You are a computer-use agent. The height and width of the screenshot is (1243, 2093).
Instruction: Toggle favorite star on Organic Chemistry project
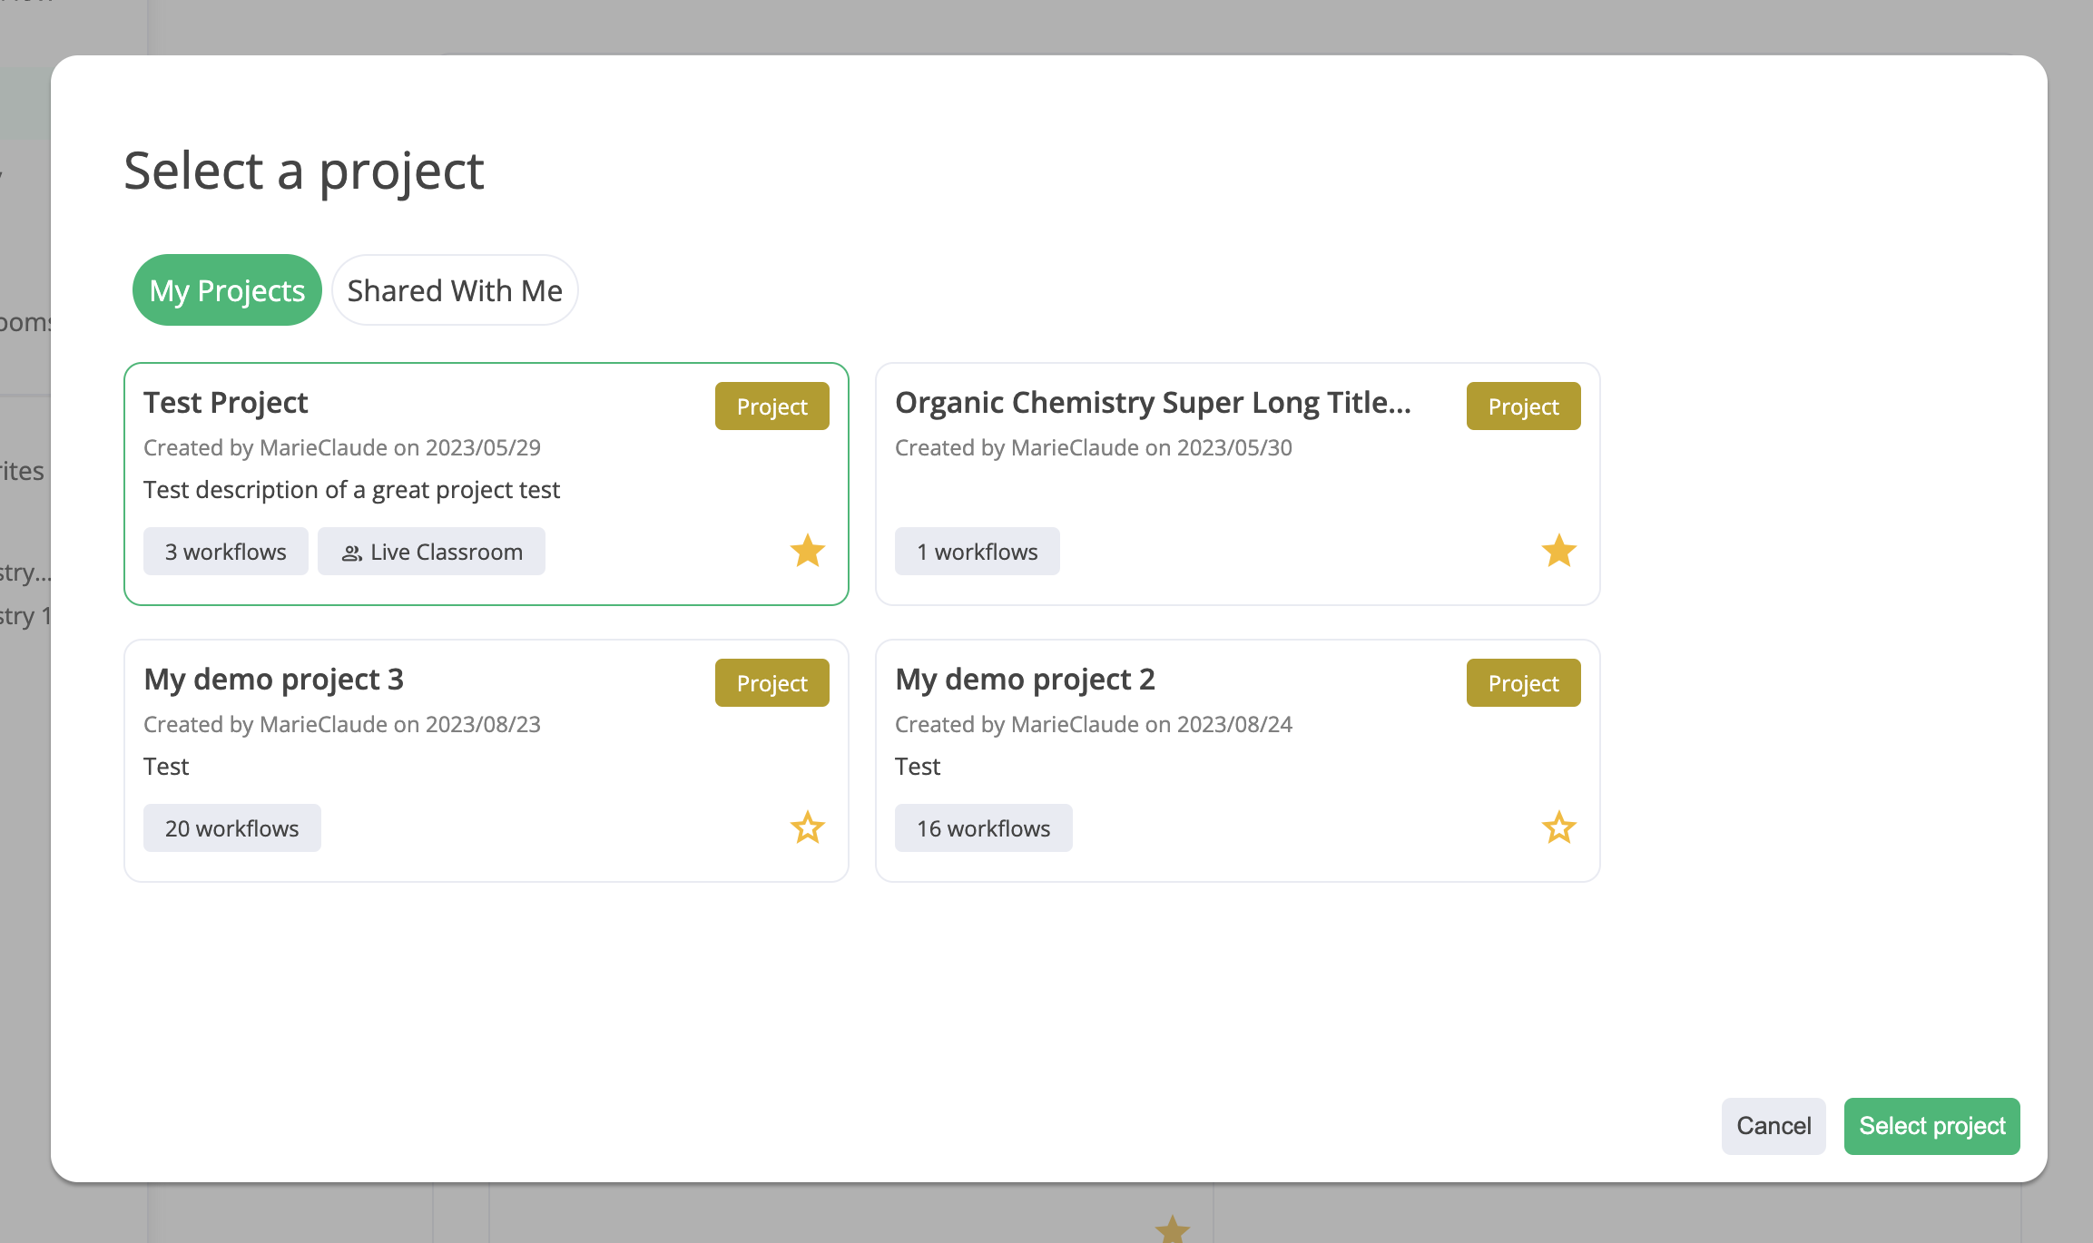[x=1558, y=551]
